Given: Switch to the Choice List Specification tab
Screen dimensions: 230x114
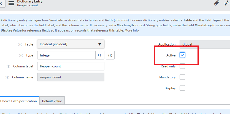Looking at the screenshot, I should tap(19, 101).
